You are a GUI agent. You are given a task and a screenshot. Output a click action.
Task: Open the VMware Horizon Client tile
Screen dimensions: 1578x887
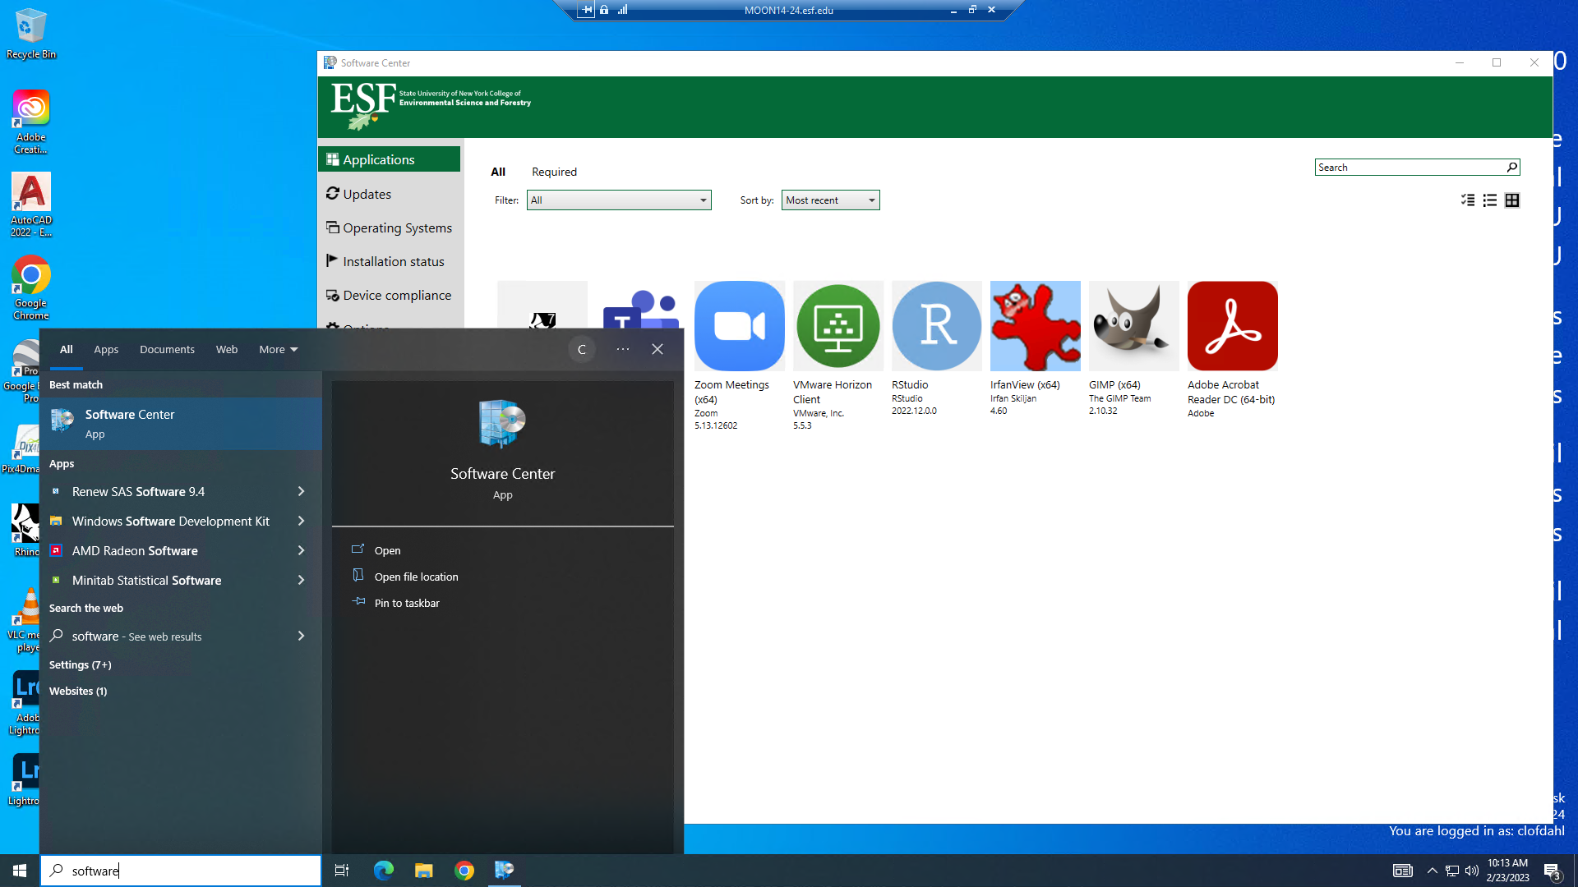(x=837, y=326)
